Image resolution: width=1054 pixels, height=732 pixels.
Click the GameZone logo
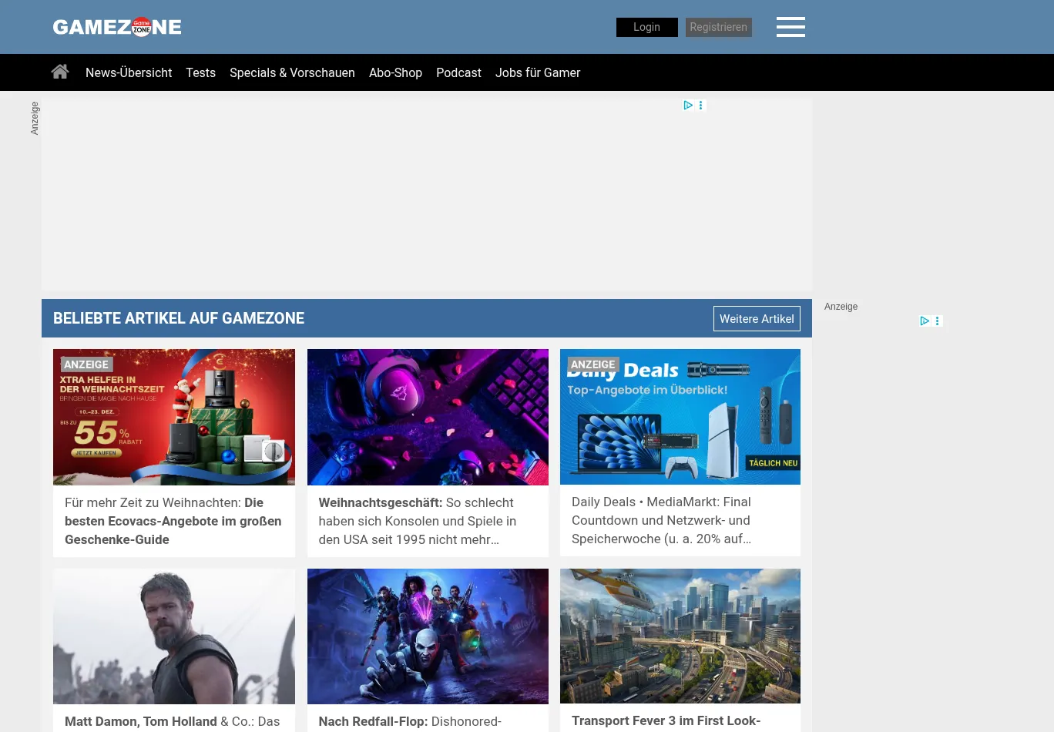[x=117, y=26]
